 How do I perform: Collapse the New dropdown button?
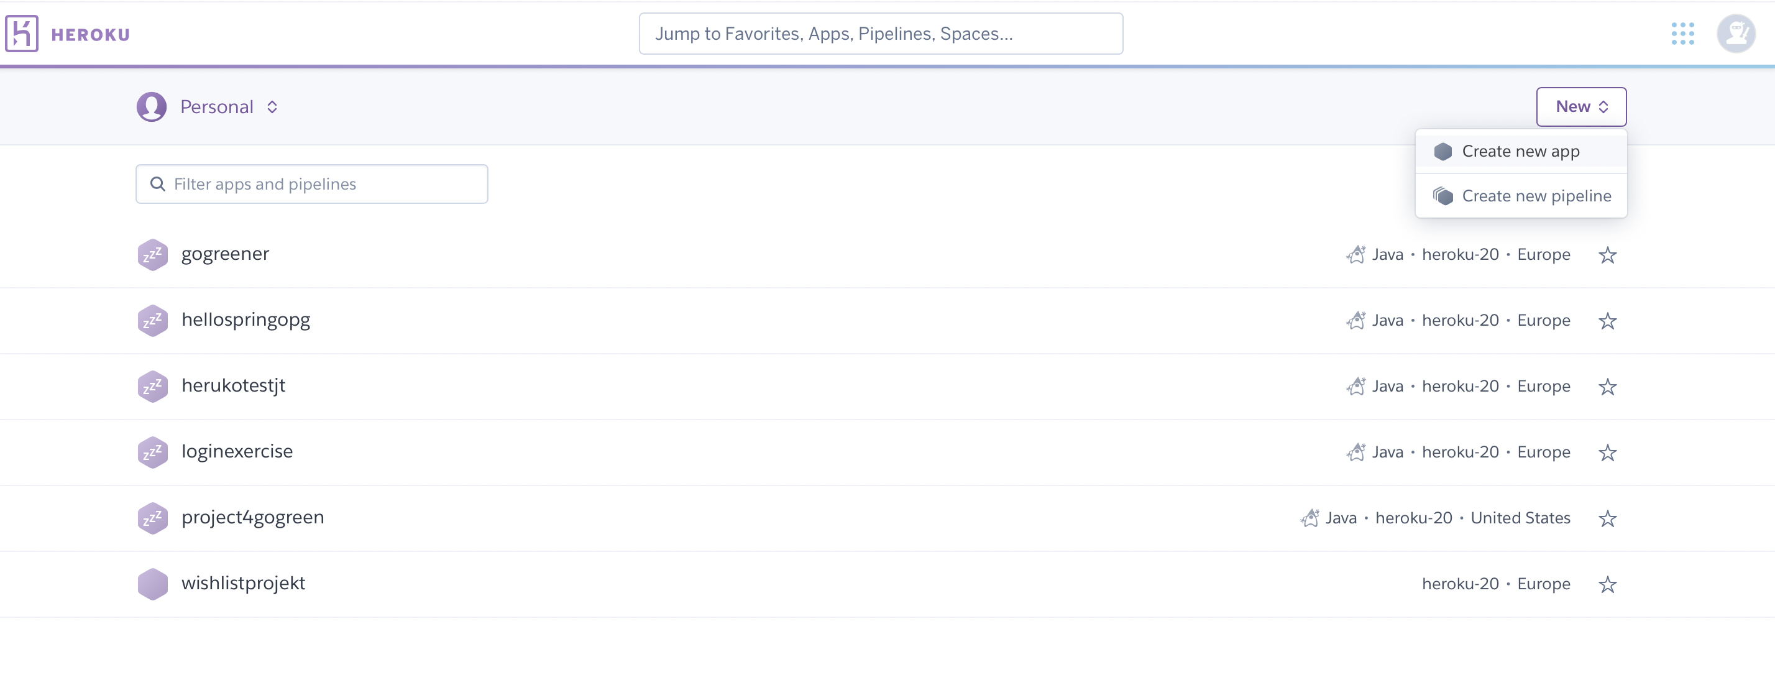point(1580,107)
